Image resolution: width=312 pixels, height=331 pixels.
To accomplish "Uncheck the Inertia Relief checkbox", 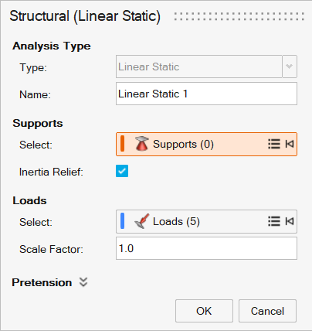I will tap(122, 171).
